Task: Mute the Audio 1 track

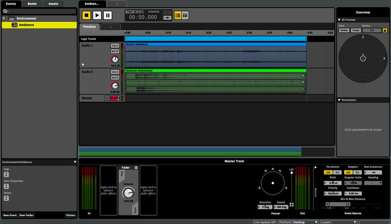Action: tap(115, 51)
